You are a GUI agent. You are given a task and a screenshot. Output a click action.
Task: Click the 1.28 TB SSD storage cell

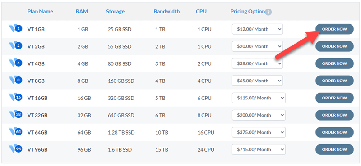coord(121,133)
